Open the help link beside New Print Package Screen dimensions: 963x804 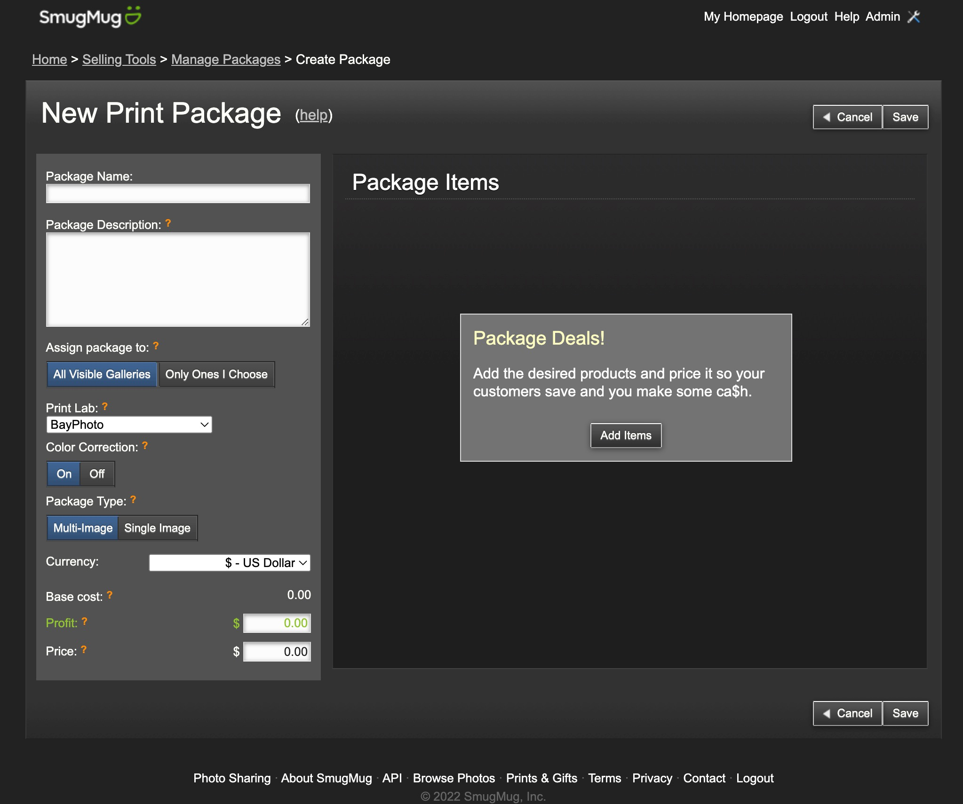coord(313,115)
